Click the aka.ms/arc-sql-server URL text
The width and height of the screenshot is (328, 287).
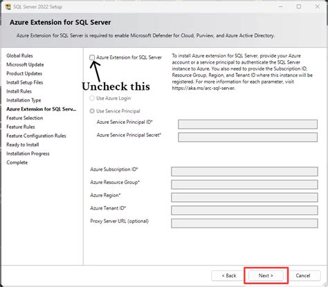tap(203, 88)
